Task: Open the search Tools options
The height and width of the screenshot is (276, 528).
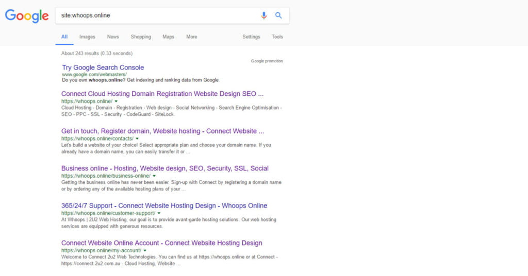Action: 277,37
